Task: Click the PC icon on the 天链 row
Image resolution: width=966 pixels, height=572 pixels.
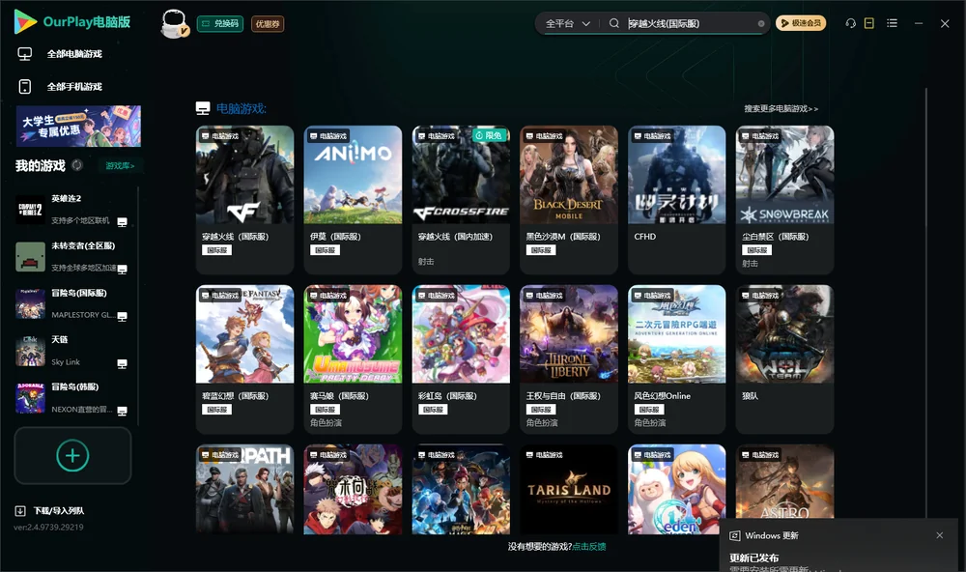Action: [x=122, y=363]
